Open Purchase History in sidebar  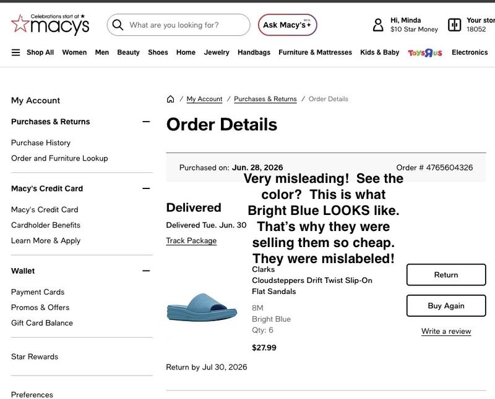[41, 143]
